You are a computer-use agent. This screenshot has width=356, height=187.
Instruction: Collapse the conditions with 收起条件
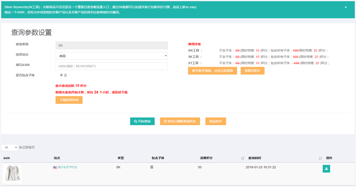pyautogui.click(x=216, y=121)
